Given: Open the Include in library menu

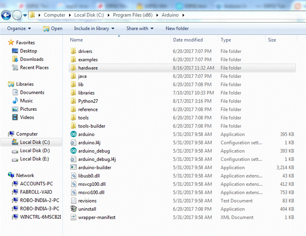Looking at the screenshot, I should (x=94, y=28).
